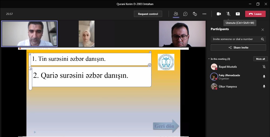Click the window title 'Qurani Kerim D-2003 Imtahan'

(135, 4)
